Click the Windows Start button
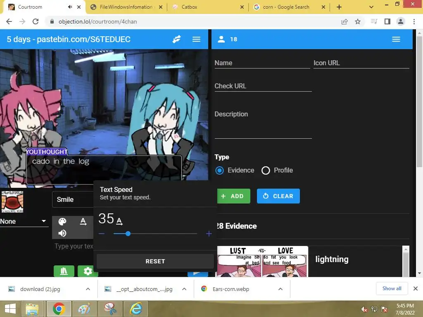This screenshot has width=423, height=317. point(10,309)
